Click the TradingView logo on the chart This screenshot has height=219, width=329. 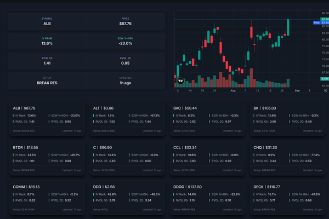pyautogui.click(x=180, y=81)
